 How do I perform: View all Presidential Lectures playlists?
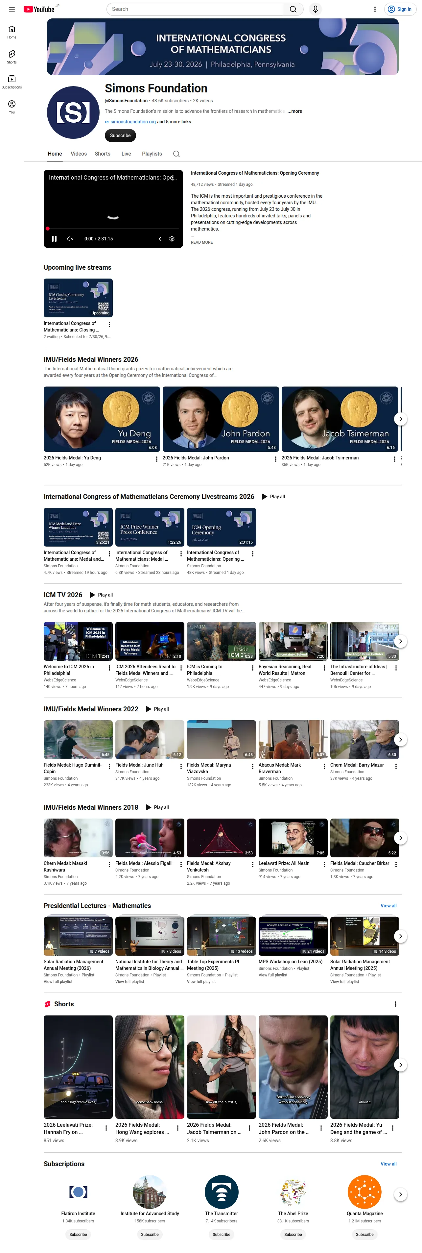tap(388, 906)
